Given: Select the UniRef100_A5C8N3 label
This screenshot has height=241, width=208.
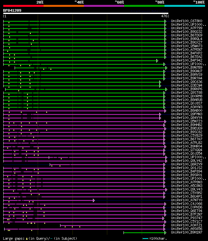Looking at the screenshot, I should [x=187, y=186].
